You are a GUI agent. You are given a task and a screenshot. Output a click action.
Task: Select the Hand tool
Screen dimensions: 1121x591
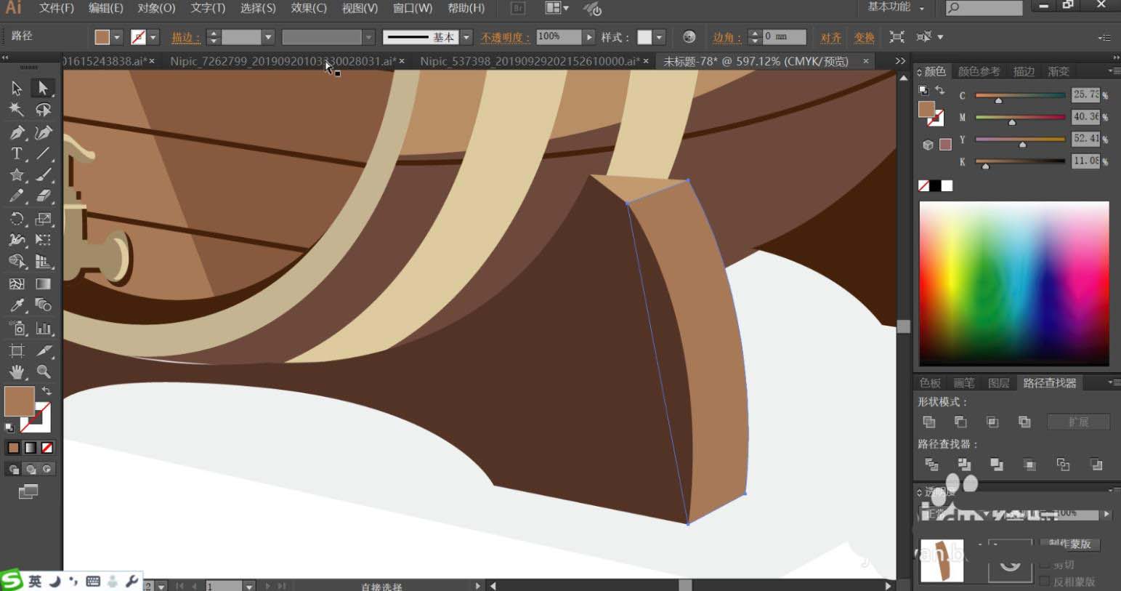tap(17, 372)
